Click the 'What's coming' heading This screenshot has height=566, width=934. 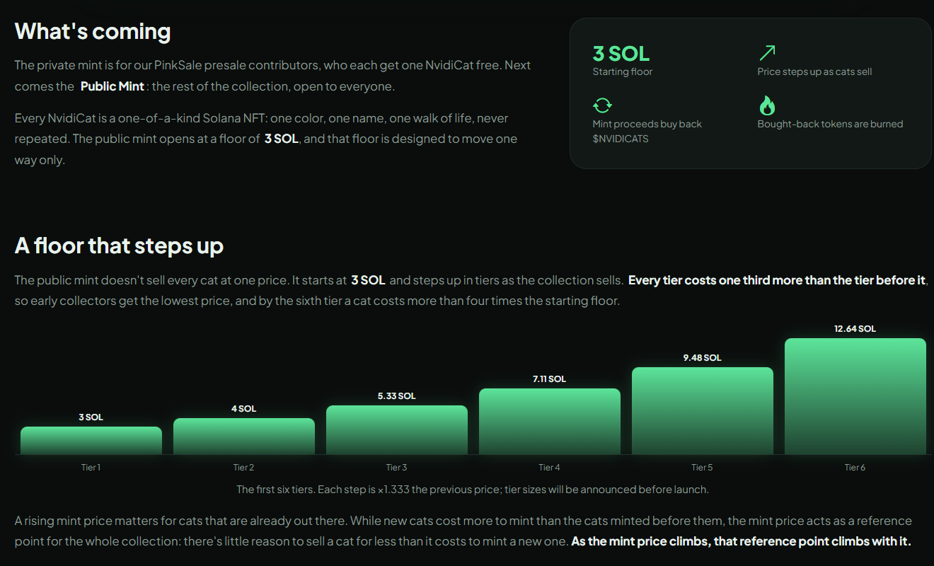(x=93, y=32)
